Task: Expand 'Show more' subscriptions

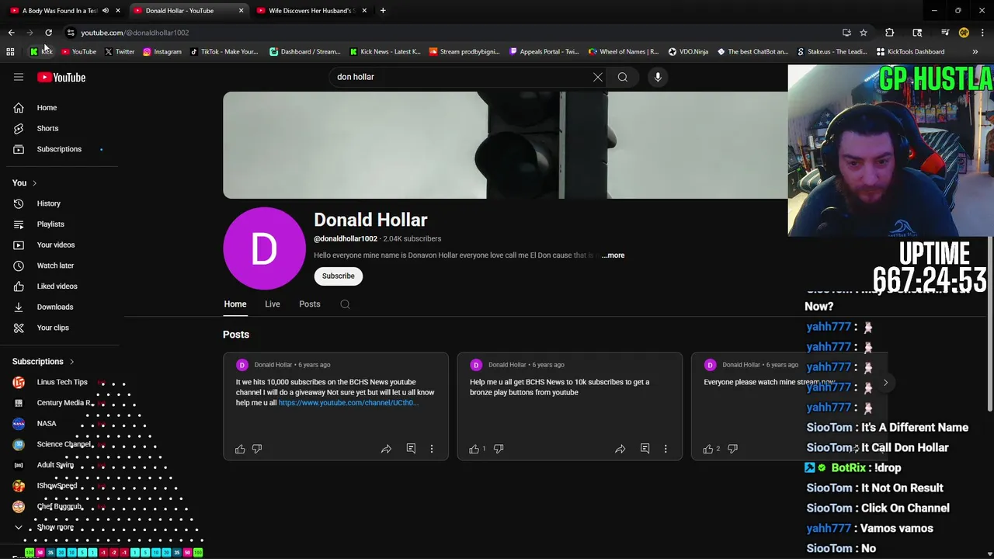Action: tap(55, 527)
